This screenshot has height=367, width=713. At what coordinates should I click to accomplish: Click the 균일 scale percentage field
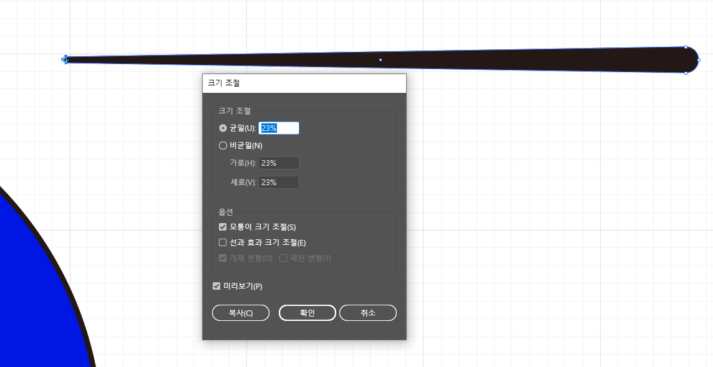[x=279, y=128]
